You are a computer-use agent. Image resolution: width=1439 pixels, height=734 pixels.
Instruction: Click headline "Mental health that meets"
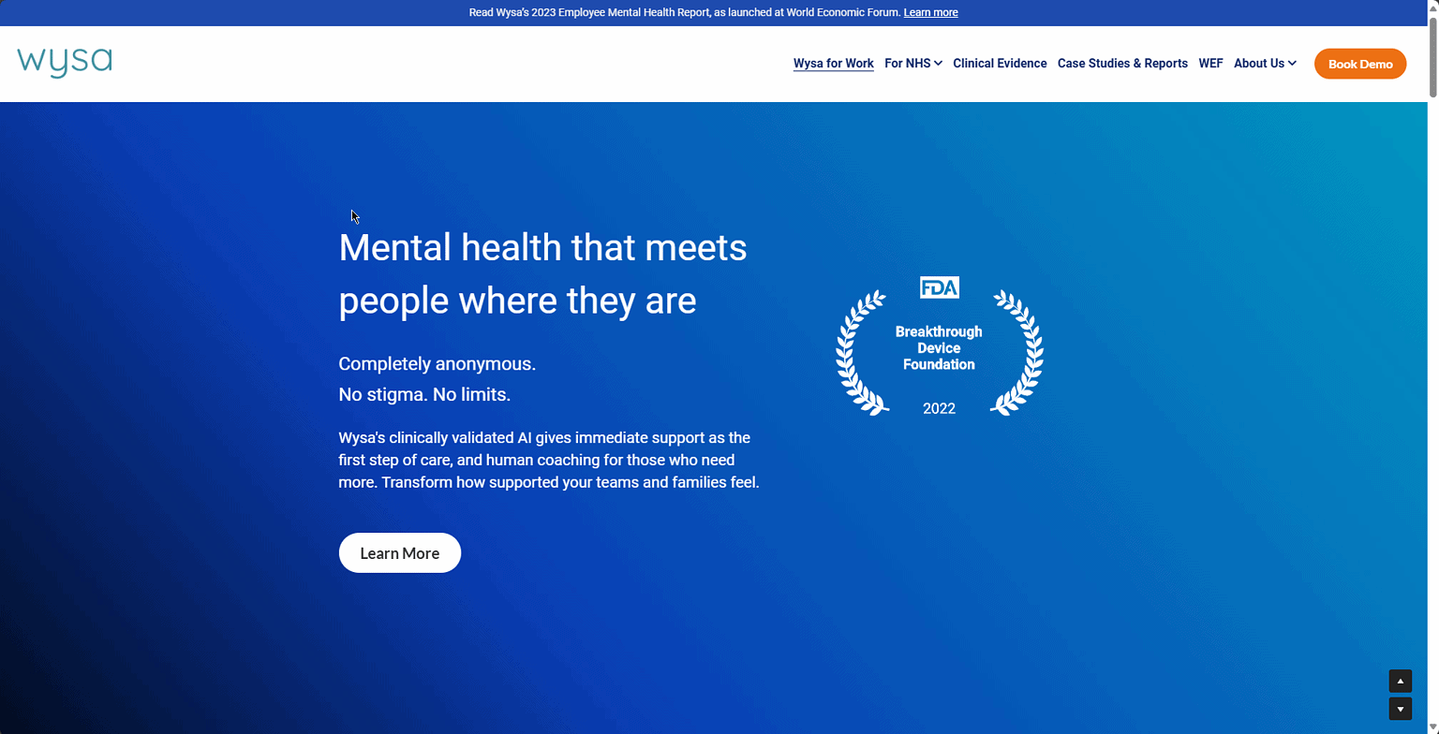pos(542,247)
